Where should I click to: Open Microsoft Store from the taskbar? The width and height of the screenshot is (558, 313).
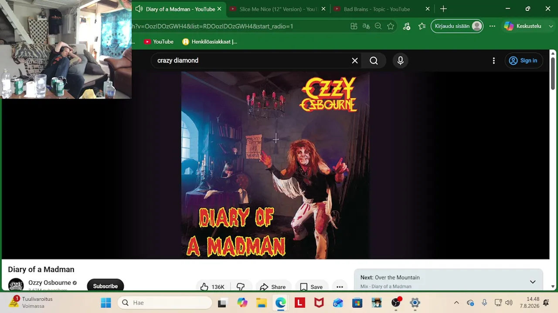pos(357,303)
